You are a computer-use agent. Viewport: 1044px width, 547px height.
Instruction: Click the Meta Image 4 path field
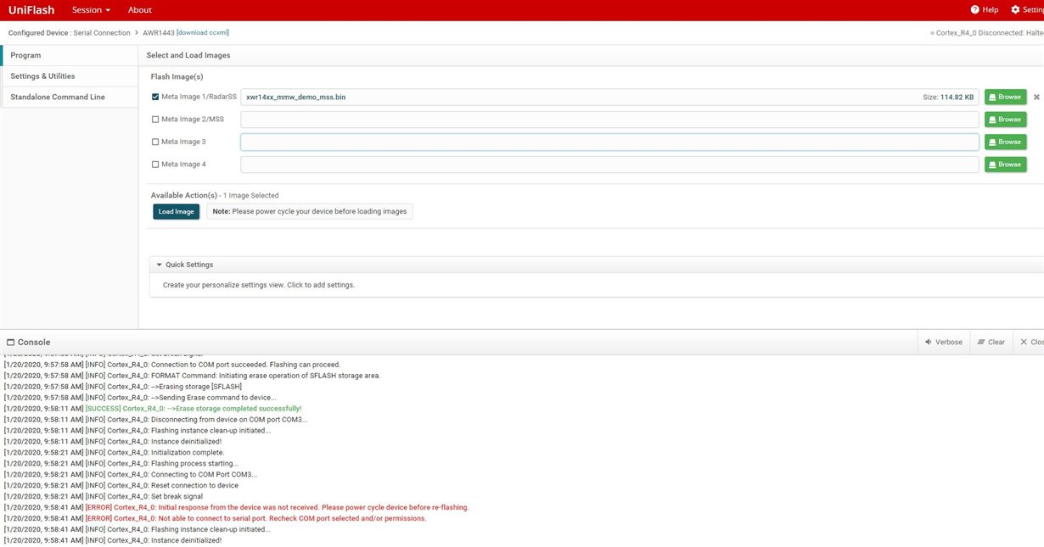609,165
